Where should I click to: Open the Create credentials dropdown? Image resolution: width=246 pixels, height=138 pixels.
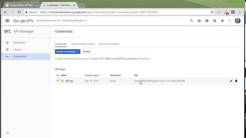68,51
